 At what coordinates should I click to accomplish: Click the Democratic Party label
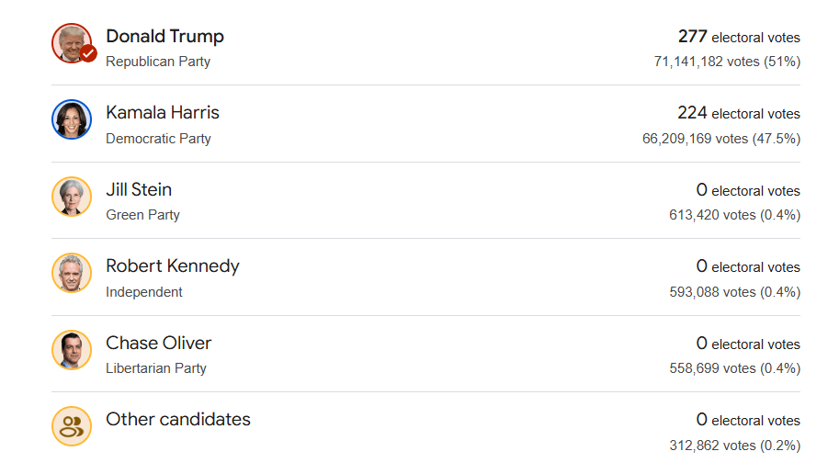tap(158, 139)
